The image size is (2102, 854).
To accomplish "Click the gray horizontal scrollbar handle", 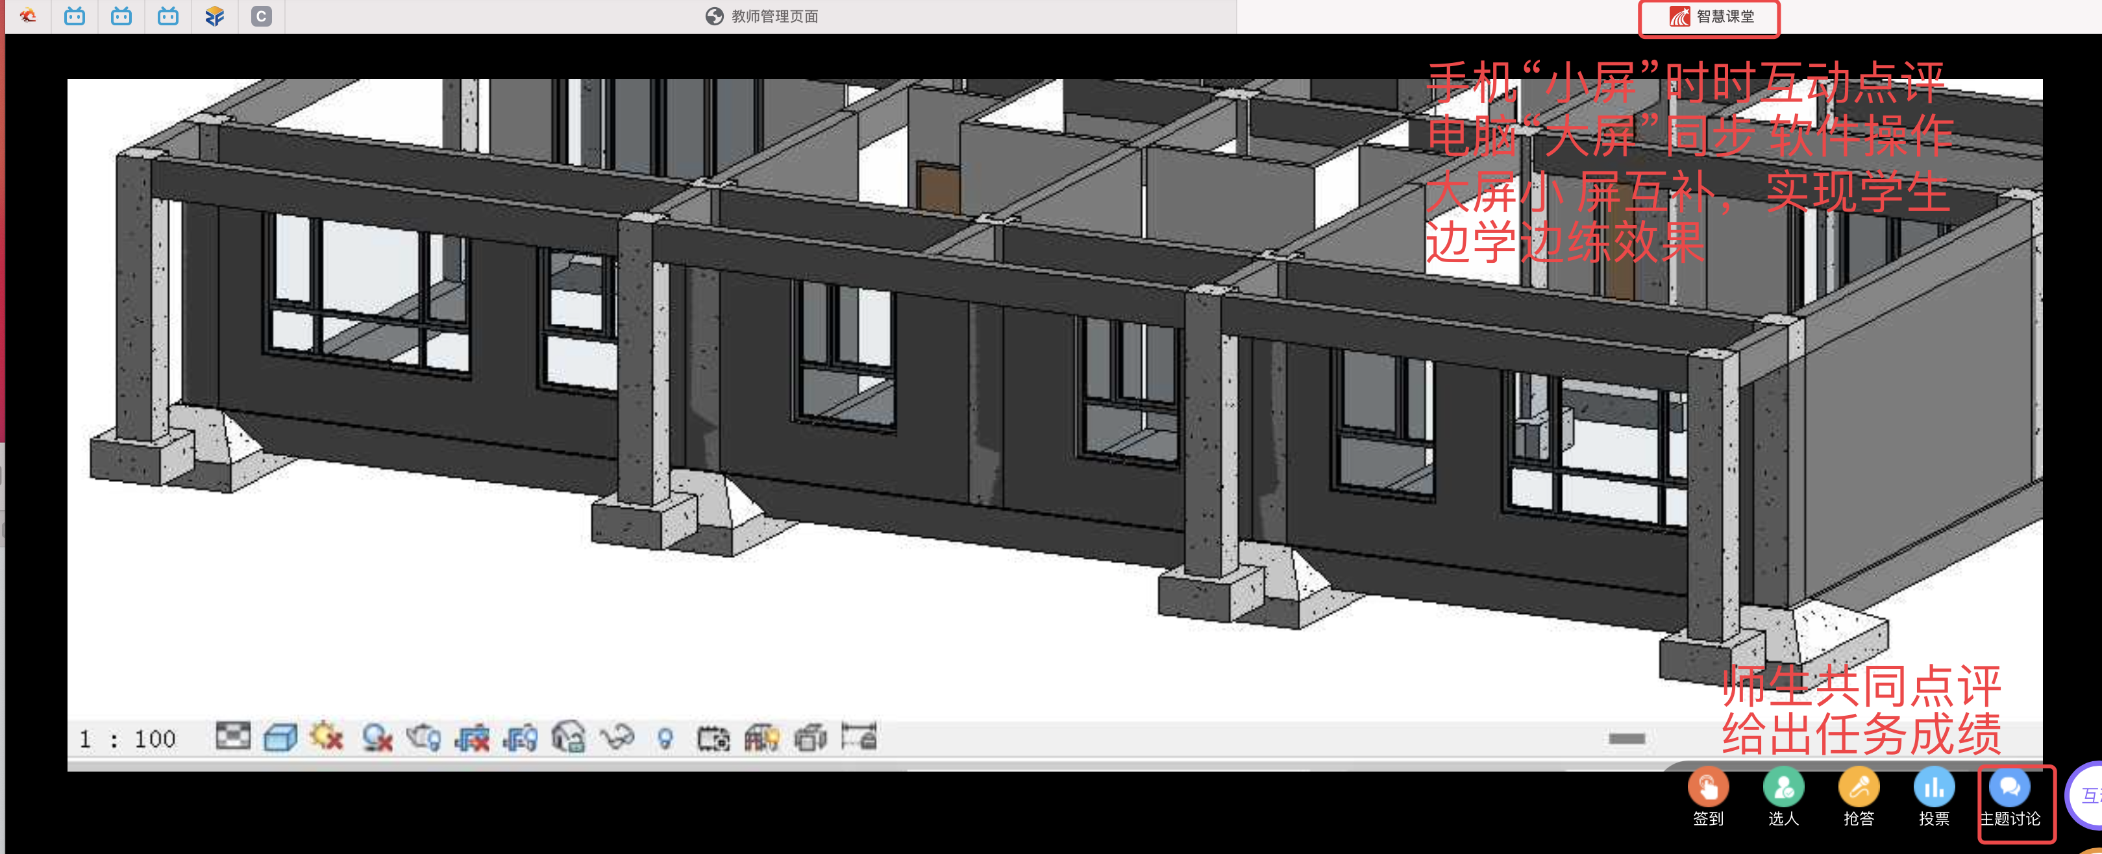I will pos(1626,739).
